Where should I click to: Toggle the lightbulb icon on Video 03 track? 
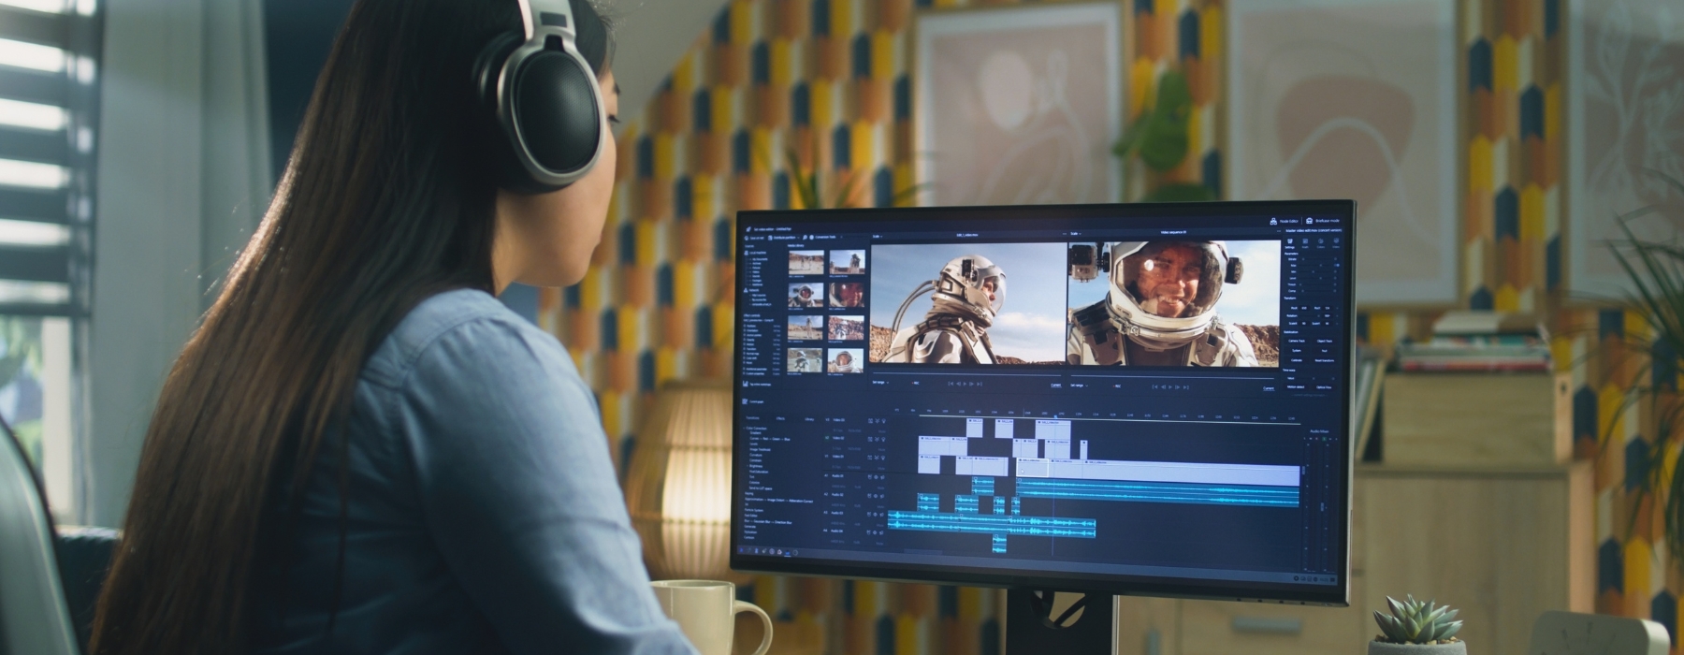pos(883,421)
